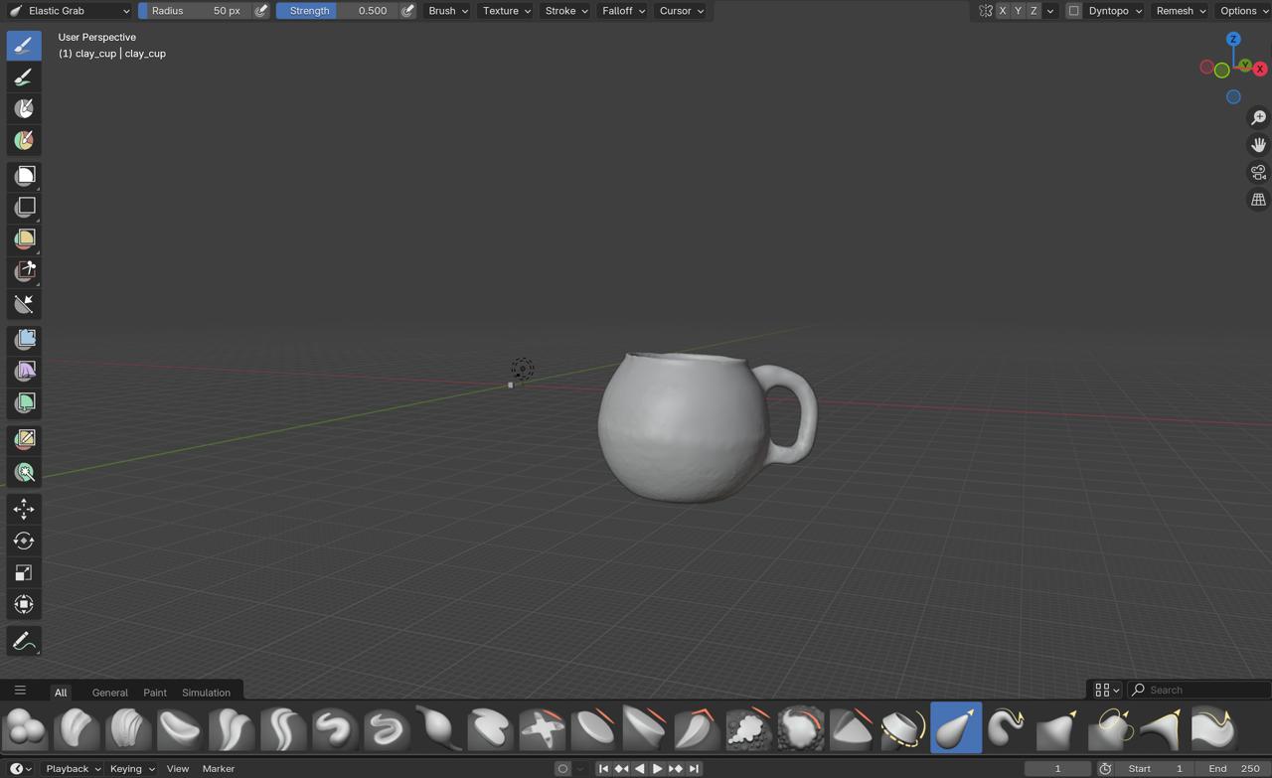Click the hand pan-view icon
The image size is (1272, 778).
[x=1258, y=145]
